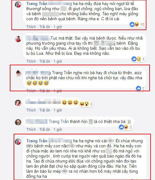Open Trang Trần profile name in first comment
Screen dimensions: 155x180
tap(37, 4)
